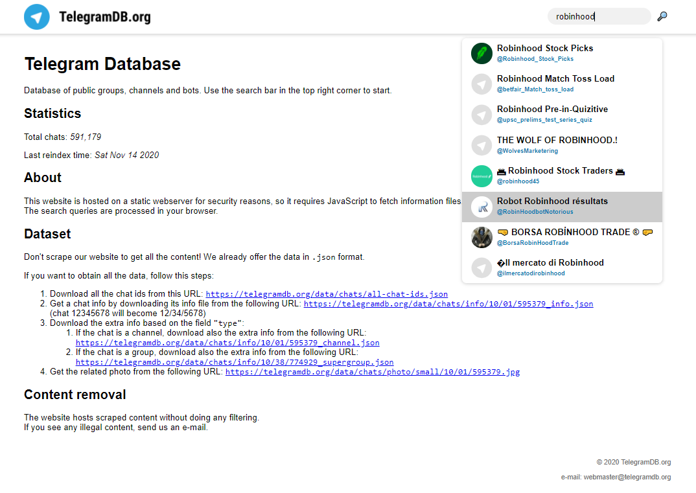Click THE WOLF OF ROBINHOOD avatar
This screenshot has width=696, height=493.
point(481,145)
